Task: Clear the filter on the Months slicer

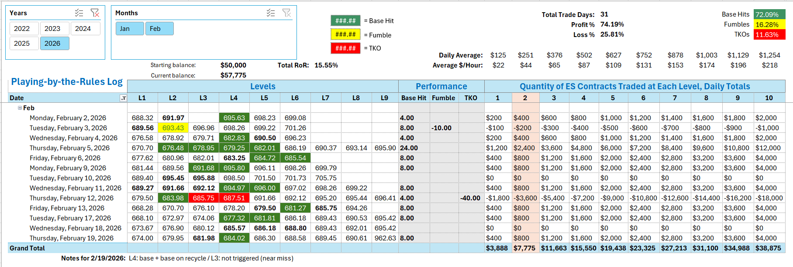Action: tap(286, 13)
